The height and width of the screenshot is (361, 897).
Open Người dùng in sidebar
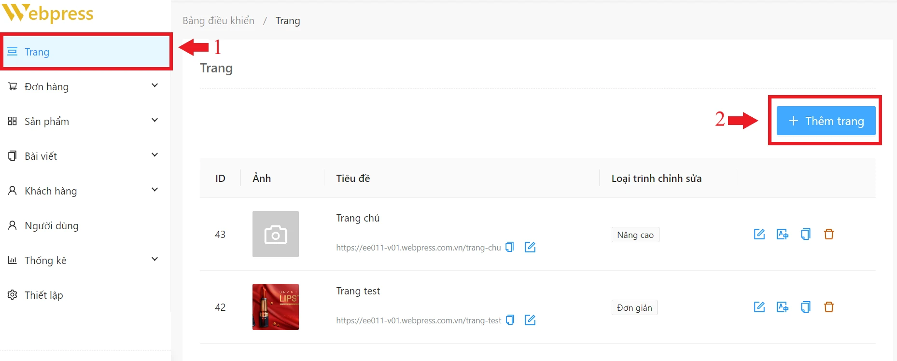51,225
